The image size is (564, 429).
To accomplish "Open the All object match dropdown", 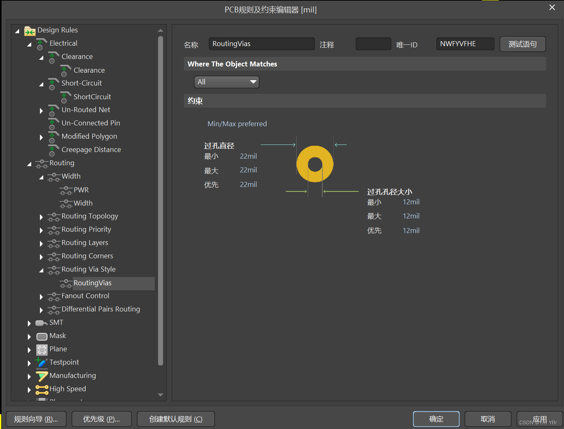I will [x=227, y=82].
